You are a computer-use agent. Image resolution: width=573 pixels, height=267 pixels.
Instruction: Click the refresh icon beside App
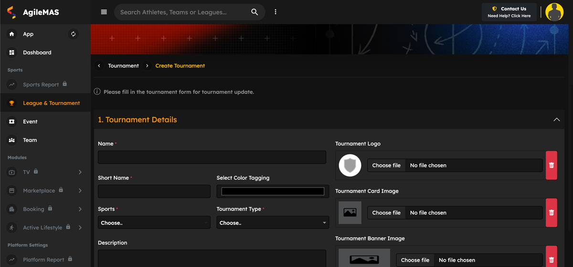point(73,34)
